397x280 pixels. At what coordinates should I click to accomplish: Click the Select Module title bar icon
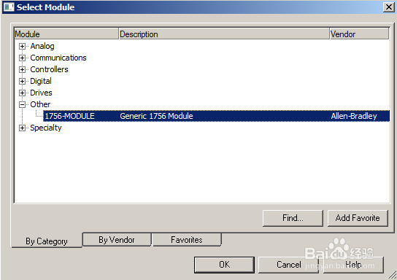9,7
